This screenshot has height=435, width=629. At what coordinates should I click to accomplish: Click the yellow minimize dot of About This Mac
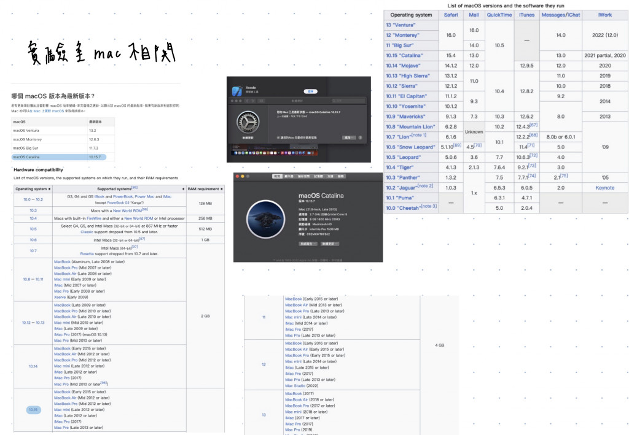(x=242, y=176)
